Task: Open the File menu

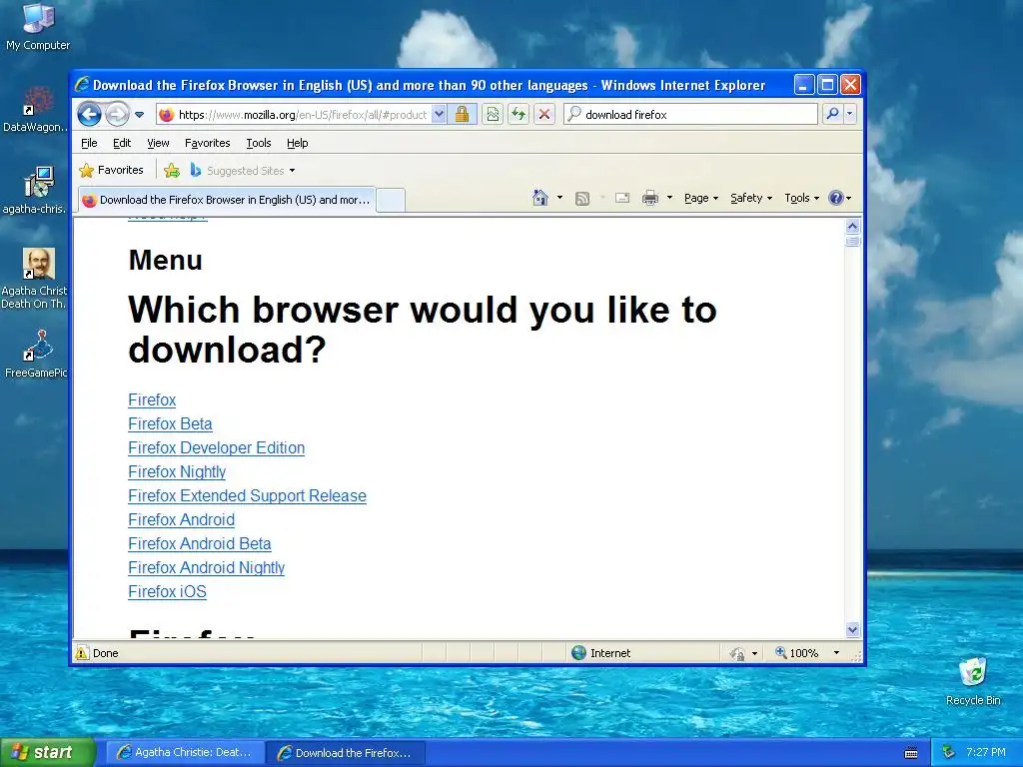Action: pos(89,143)
